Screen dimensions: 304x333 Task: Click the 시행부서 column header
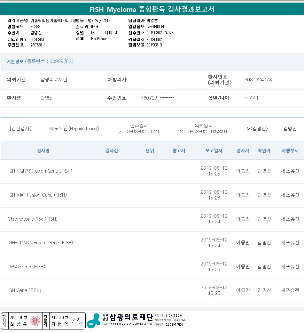[290, 150]
